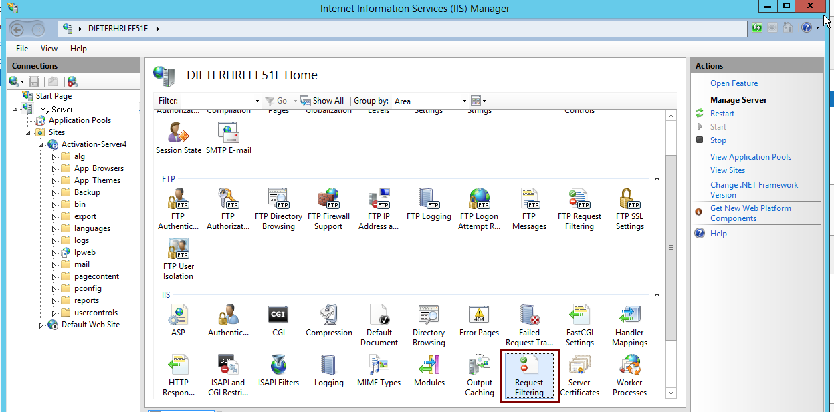The image size is (834, 412).
Task: Open the Handler Mappings feature icon
Action: coord(629,327)
